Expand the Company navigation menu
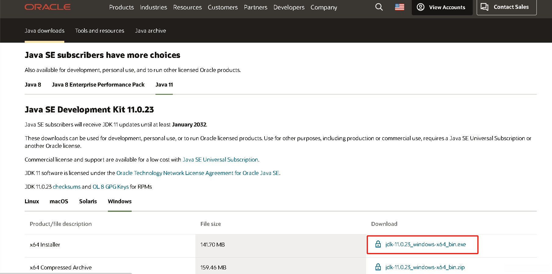 [324, 7]
